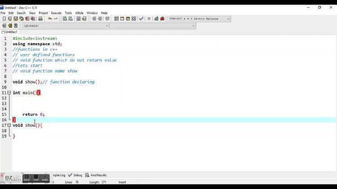The width and height of the screenshot is (337, 189).
Task: Open the Search menu
Action: click(x=21, y=13)
